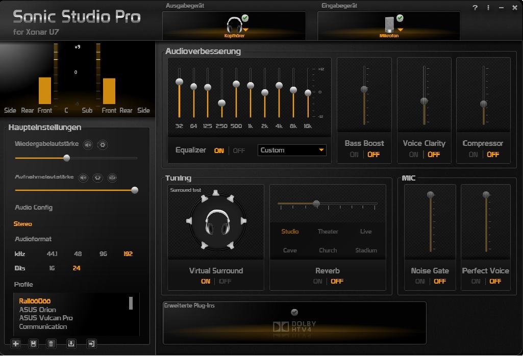Test the front-left surround speaker

pos(204,199)
